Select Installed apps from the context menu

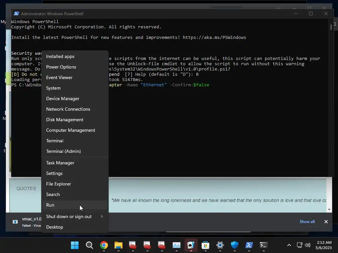tap(75, 56)
